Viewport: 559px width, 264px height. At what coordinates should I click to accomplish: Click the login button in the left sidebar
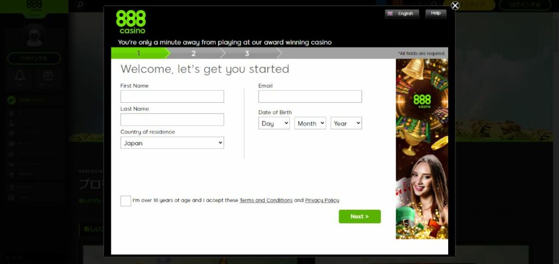click(x=34, y=58)
